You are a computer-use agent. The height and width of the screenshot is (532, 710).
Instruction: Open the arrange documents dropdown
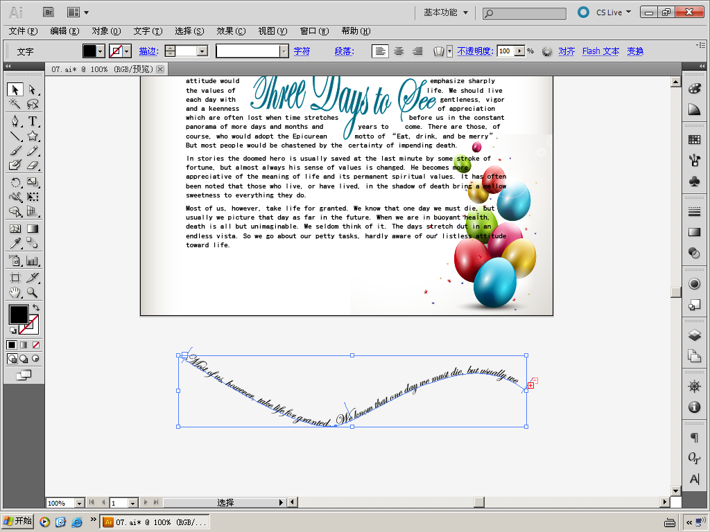78,12
